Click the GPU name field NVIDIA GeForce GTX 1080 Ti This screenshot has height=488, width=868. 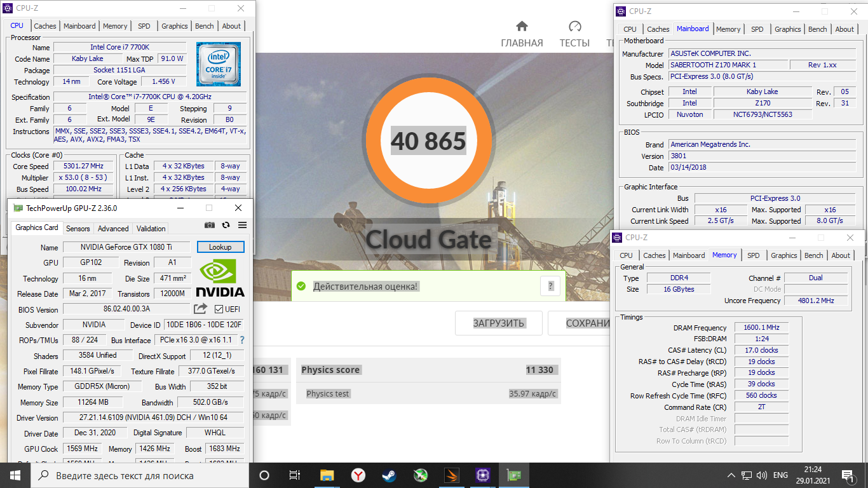pos(126,247)
